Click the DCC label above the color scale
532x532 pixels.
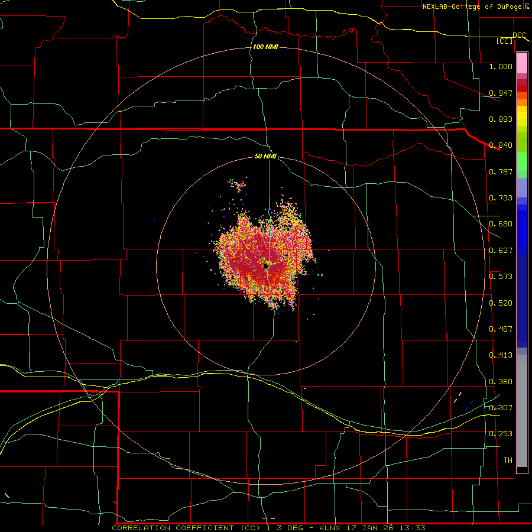point(519,35)
